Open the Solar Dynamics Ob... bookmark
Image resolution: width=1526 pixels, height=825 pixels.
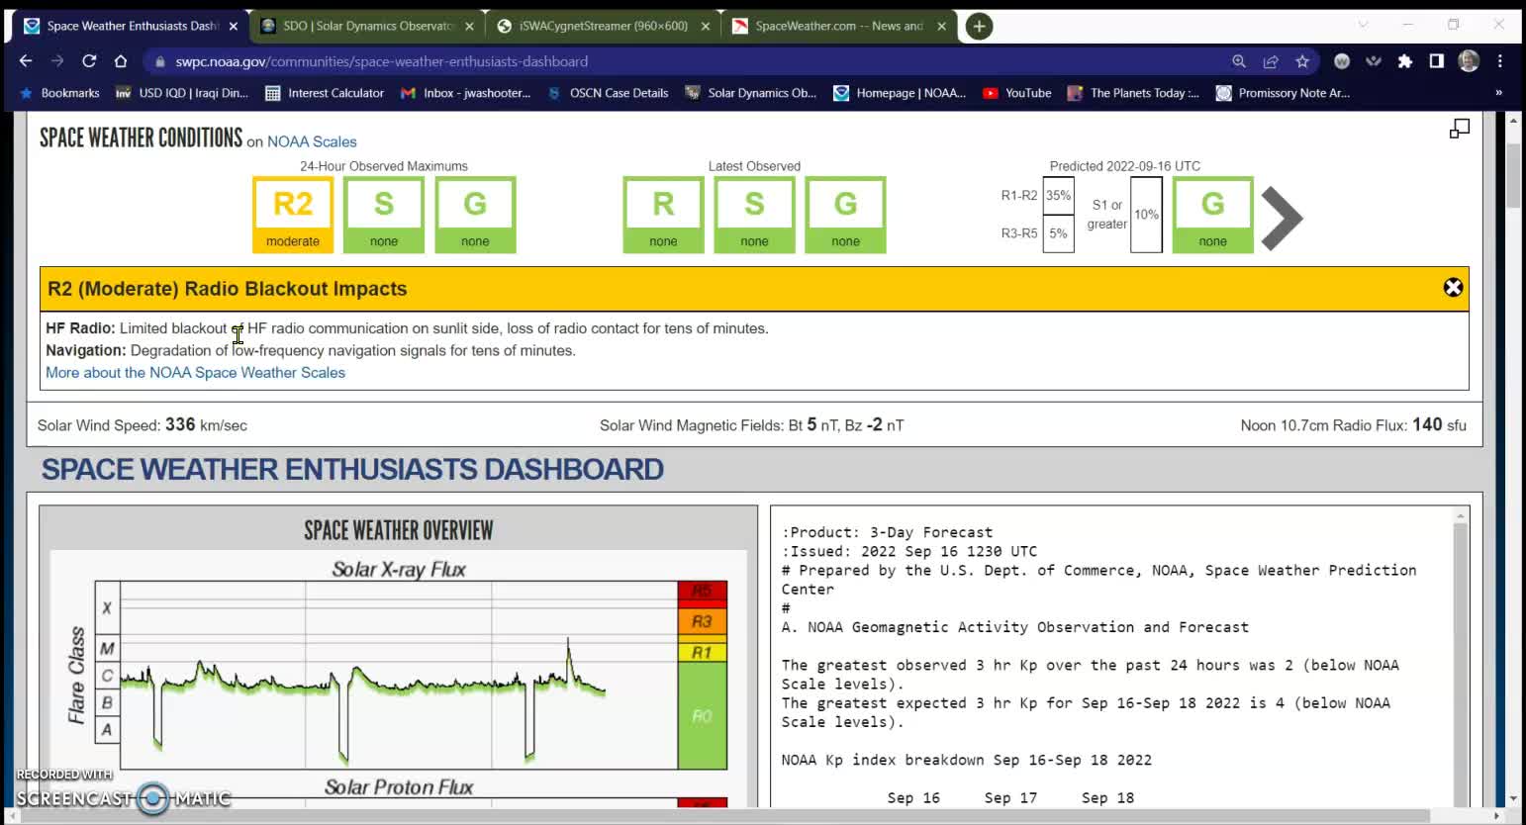(750, 93)
